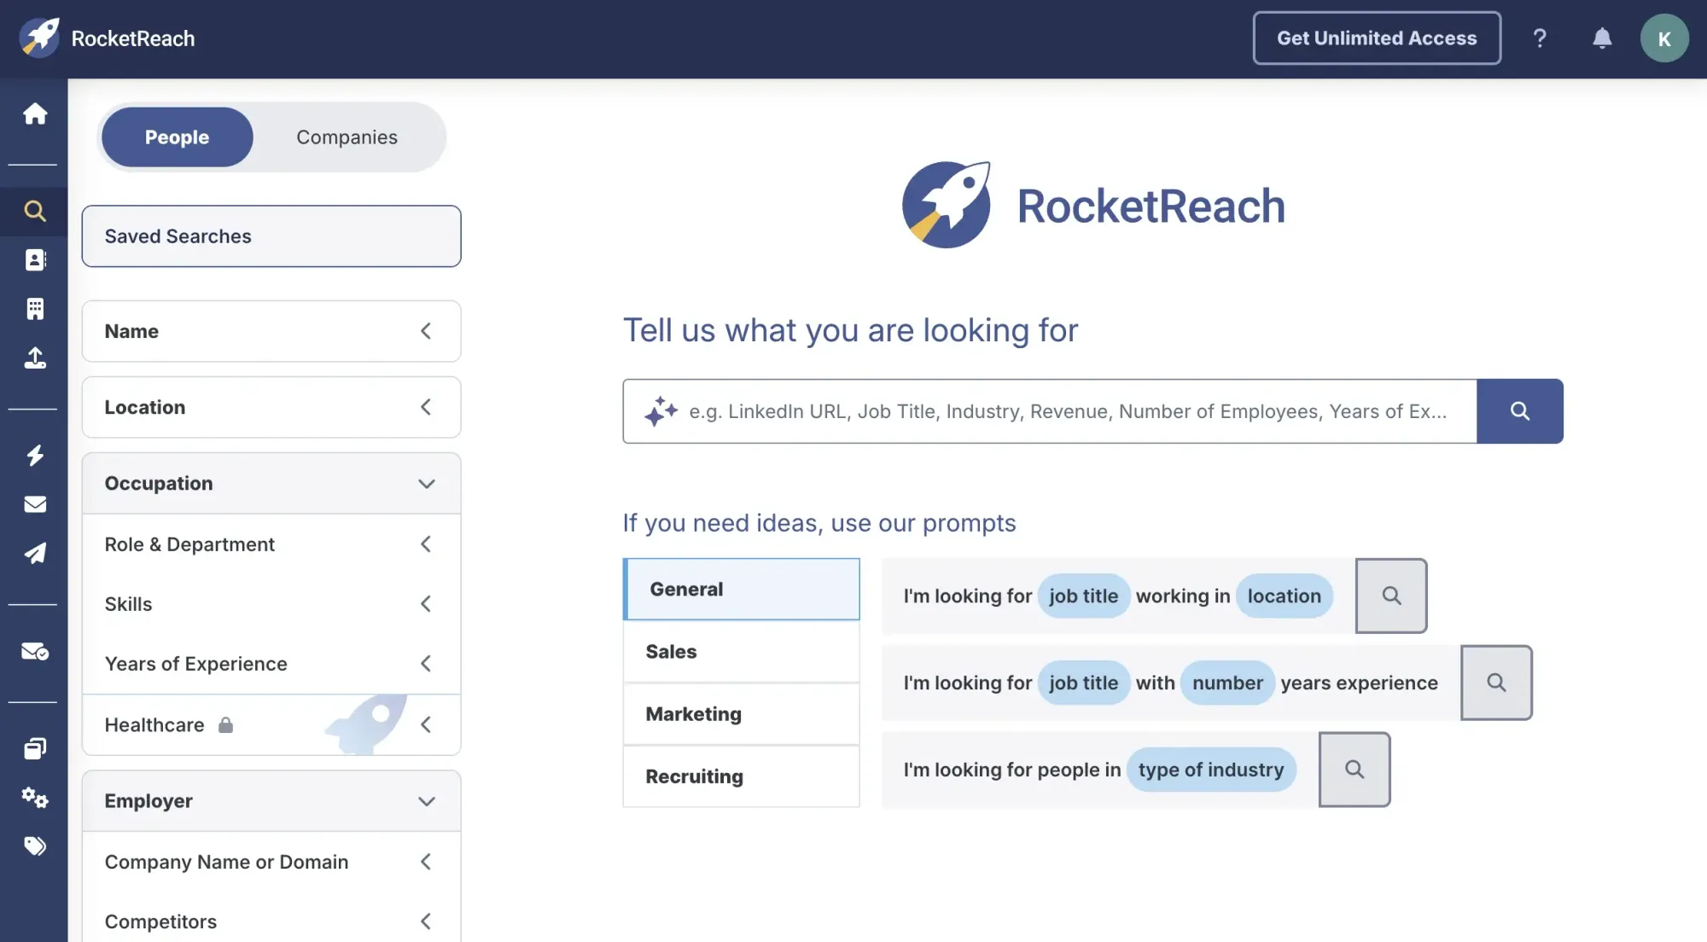Viewport: 1707px width, 942px height.
Task: Click the RocketReach logo in header
Action: click(108, 38)
